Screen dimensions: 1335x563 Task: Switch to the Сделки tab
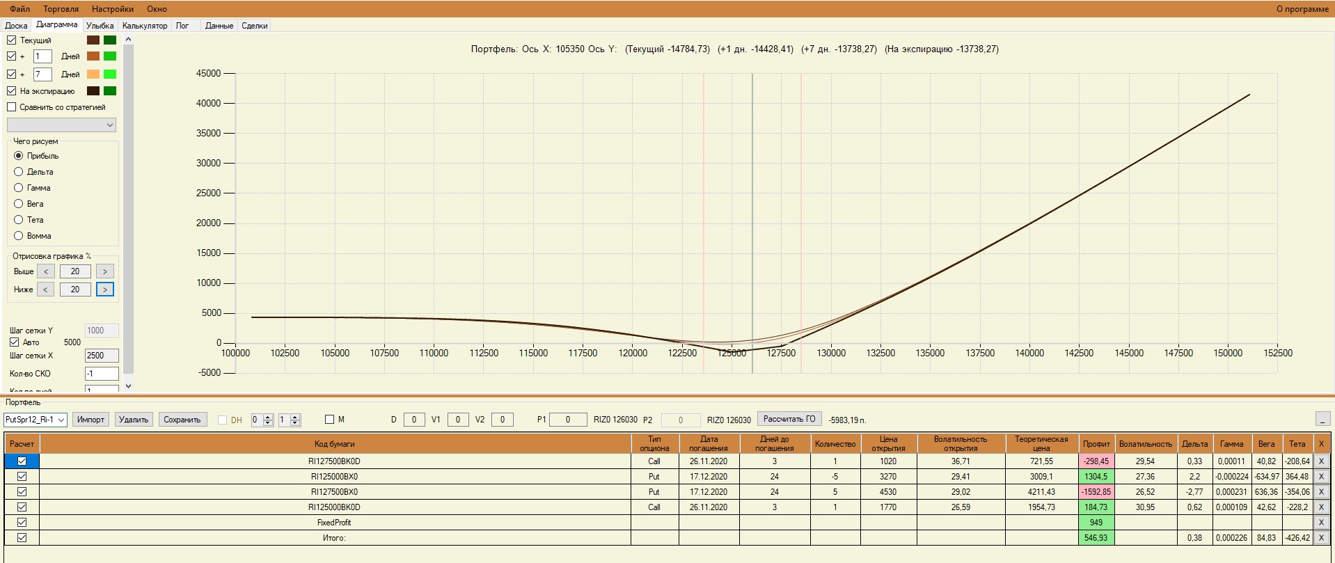[x=255, y=26]
